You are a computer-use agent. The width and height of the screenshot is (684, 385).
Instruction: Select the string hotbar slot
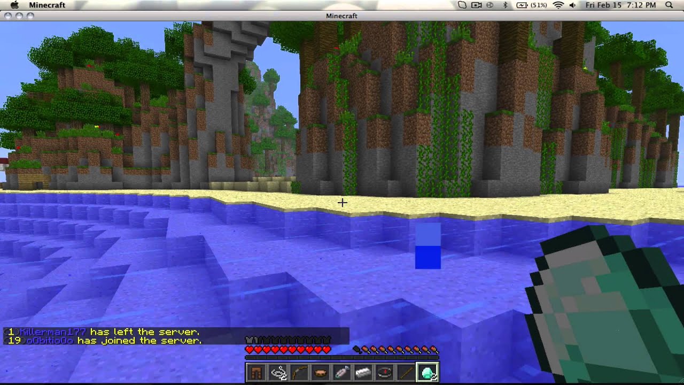click(x=278, y=373)
